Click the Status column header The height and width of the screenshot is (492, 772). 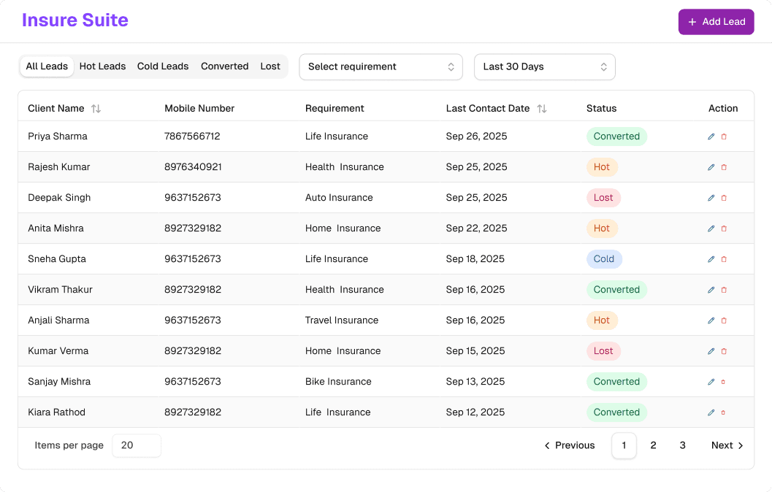pyautogui.click(x=601, y=108)
